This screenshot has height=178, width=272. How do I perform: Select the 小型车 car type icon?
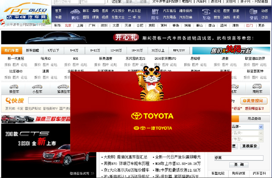[37, 86]
